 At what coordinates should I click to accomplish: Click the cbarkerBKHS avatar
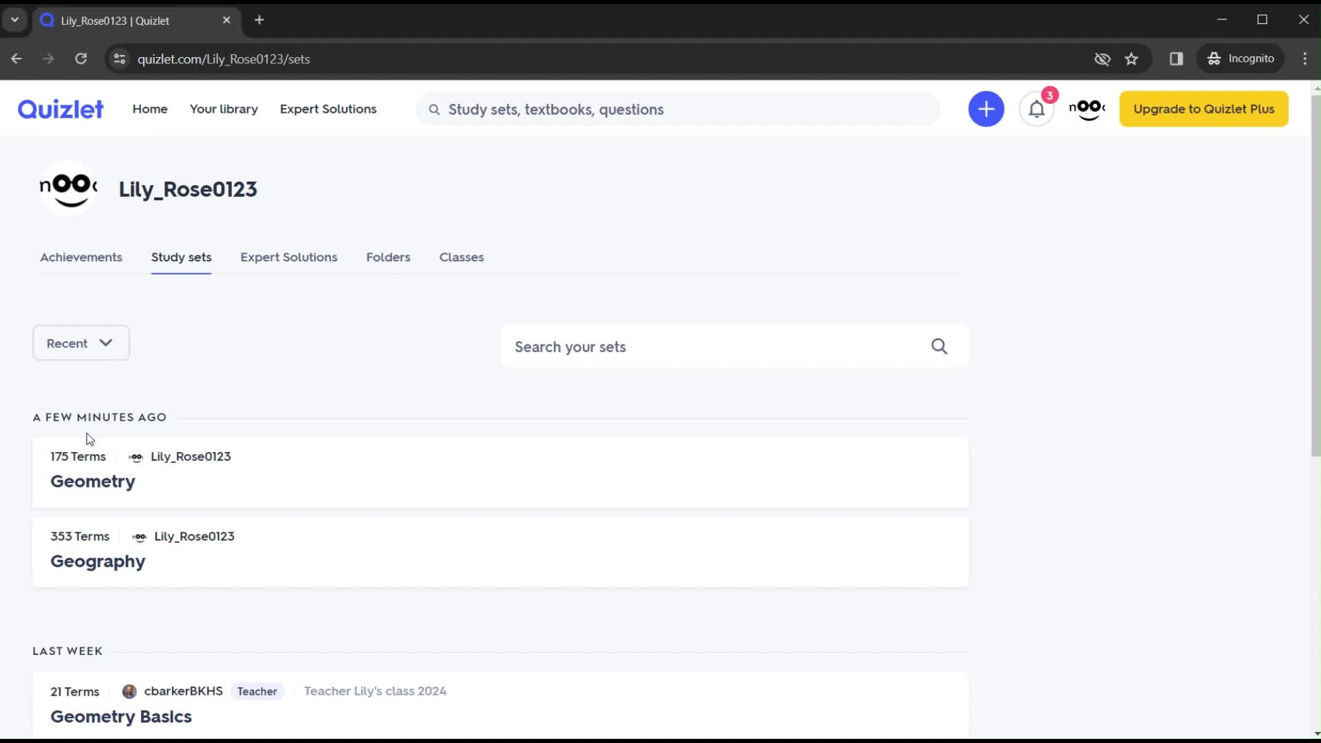tap(129, 691)
